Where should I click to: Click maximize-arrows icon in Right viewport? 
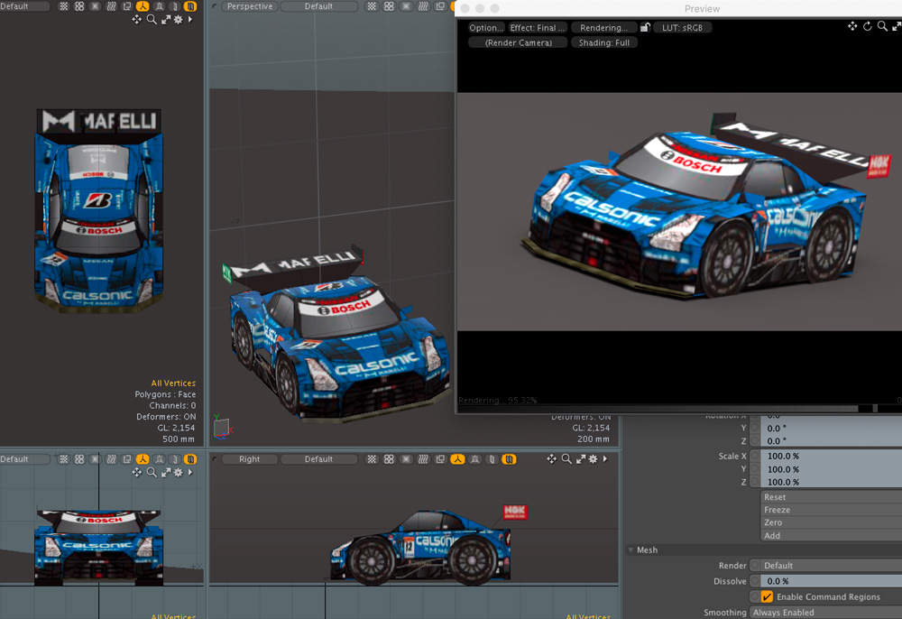tap(580, 458)
